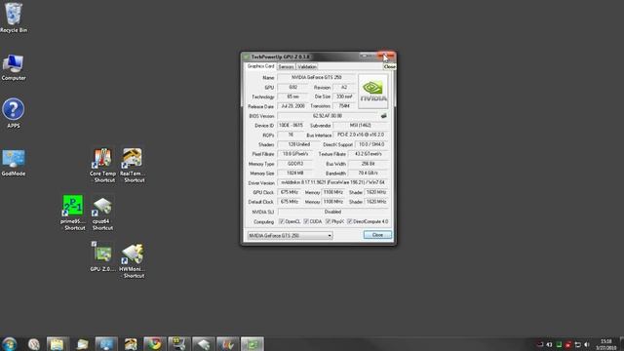Open the Recycle Bin desktop icon
Screen dimensions: 624x351
click(14, 17)
